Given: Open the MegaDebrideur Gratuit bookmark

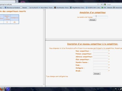Looking at the screenshot, I should click(x=78, y=8).
